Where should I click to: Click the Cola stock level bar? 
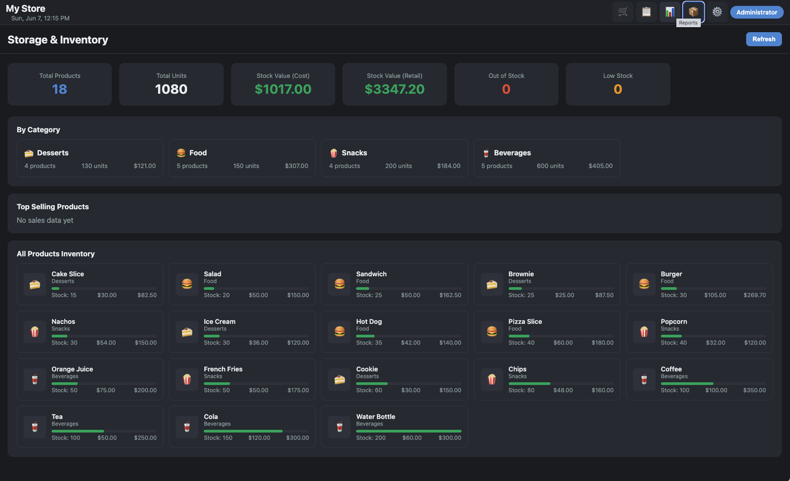(256, 431)
